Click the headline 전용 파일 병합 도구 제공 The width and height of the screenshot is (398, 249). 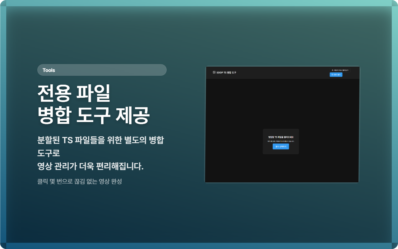tap(94, 105)
